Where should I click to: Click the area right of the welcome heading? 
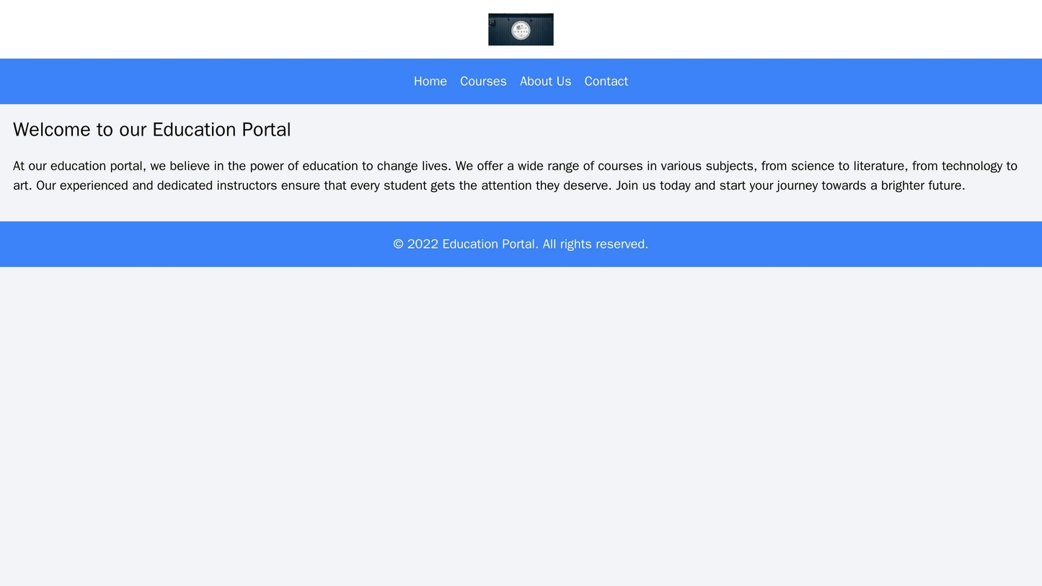[x=649, y=128]
